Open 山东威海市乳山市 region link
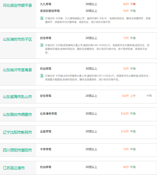 click(x=17, y=97)
